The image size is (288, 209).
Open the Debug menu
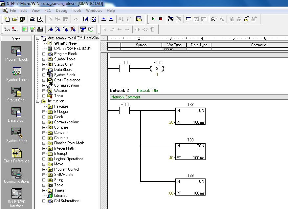61,10
